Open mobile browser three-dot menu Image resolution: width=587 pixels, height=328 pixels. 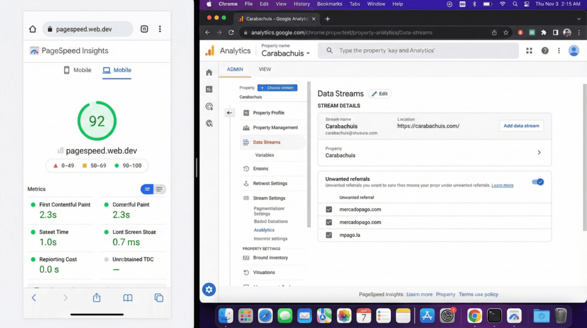[160, 29]
